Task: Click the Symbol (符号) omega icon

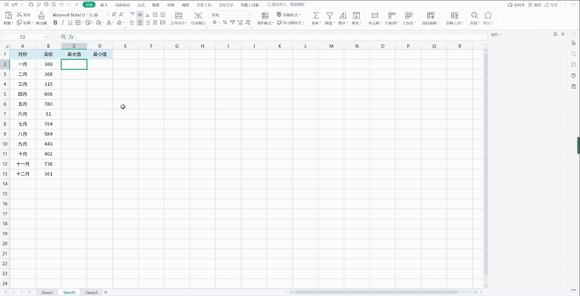Action: [x=488, y=15]
